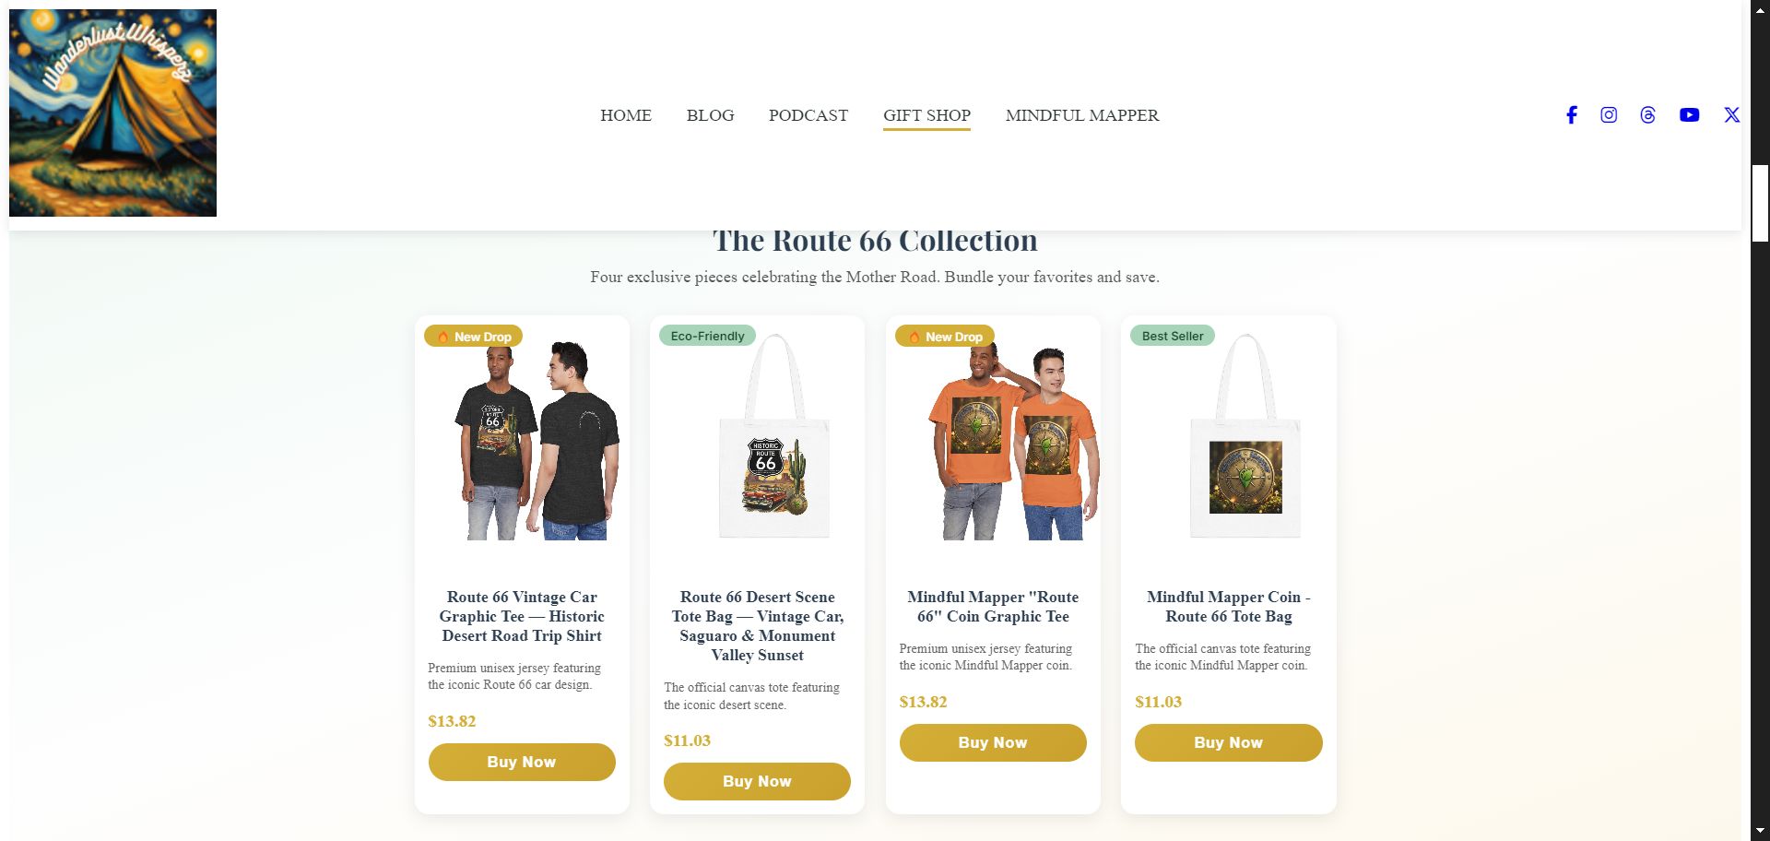The image size is (1770, 841).
Task: Buy the Route 66 Vintage Car Graphic Tee
Action: pyautogui.click(x=522, y=762)
